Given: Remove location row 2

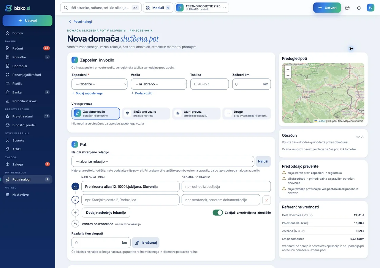Looking at the screenshot, I should pos(267,200).
